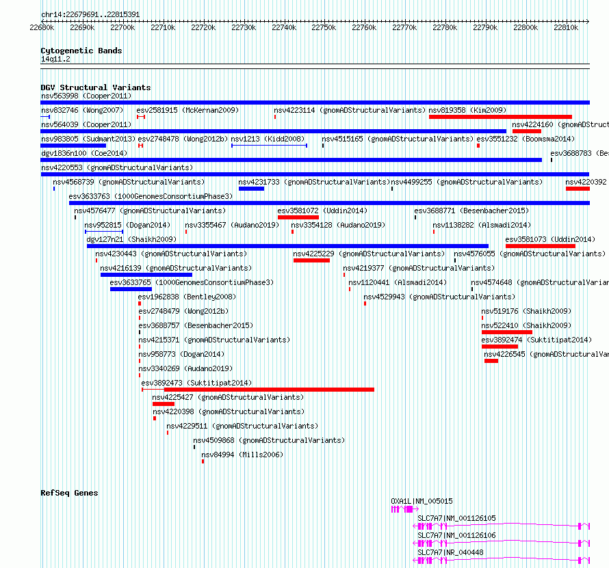
Task: Open nsv4230443 gnomAD variant label
Action: [171, 254]
